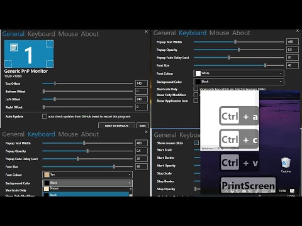
Task: Click the Top Offset value field 140
Action: tap(142, 83)
